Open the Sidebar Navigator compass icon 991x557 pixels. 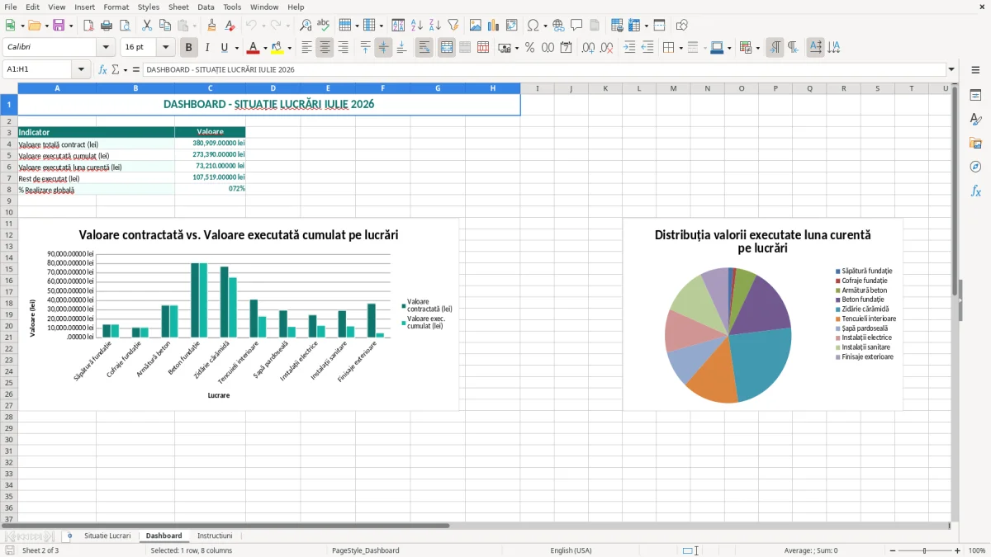click(x=975, y=167)
